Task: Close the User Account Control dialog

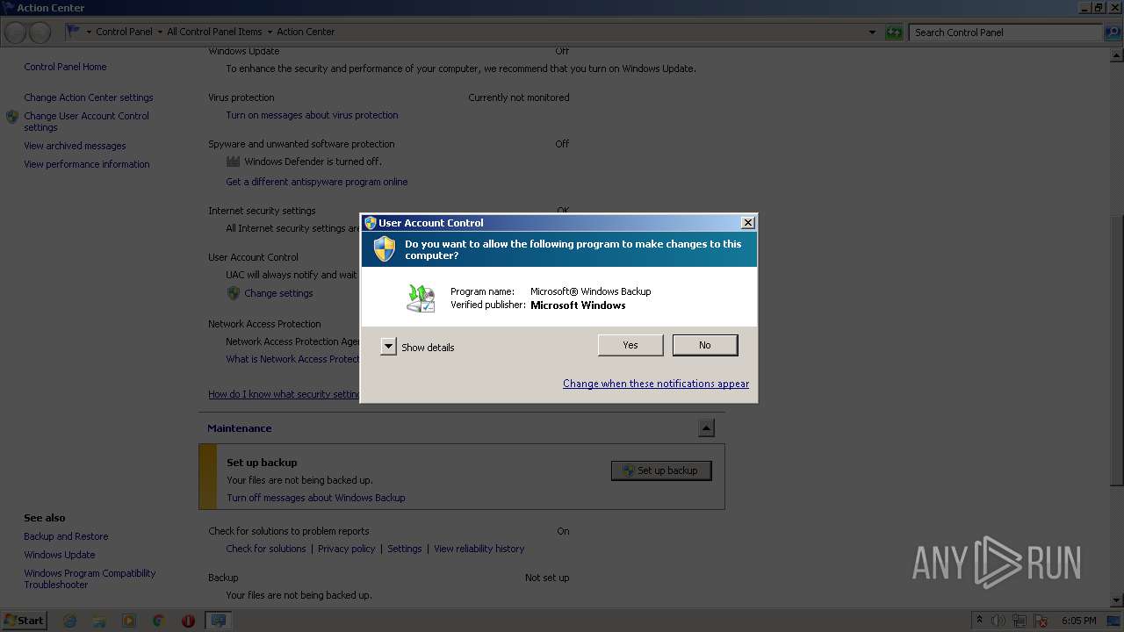Action: [x=747, y=223]
